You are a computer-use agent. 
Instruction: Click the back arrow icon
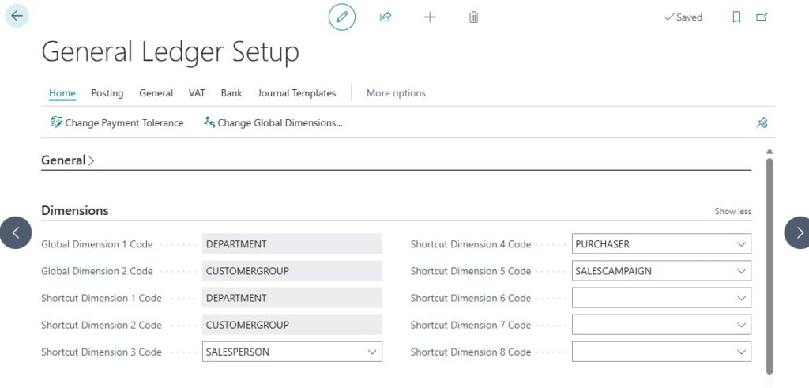point(17,16)
